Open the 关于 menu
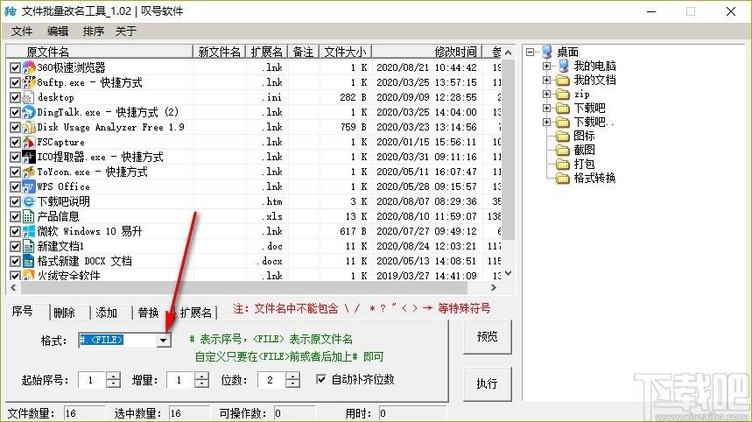 point(126,32)
